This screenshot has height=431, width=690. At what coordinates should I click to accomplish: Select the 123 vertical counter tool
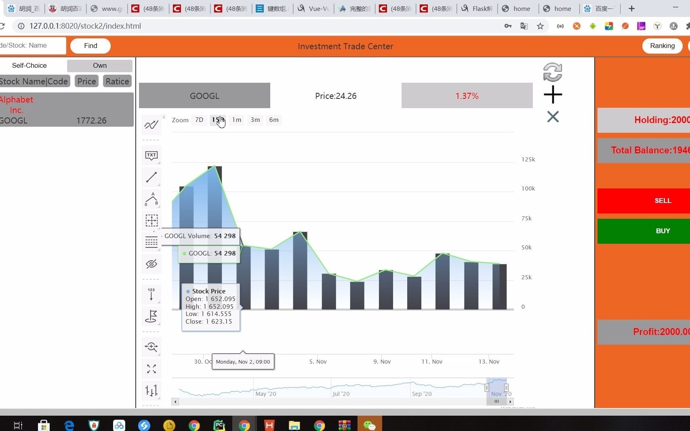click(x=151, y=294)
